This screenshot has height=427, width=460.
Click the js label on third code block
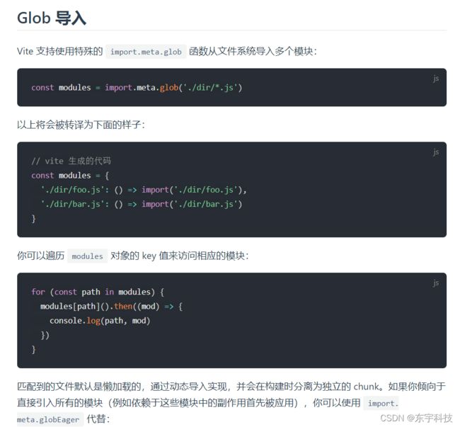tap(436, 283)
